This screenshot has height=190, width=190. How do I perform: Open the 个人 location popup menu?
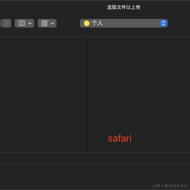(124, 23)
